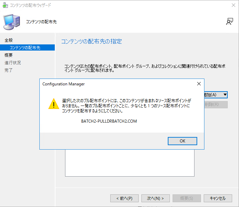Click the yellow warning icon in the dialog
This screenshot has width=239, height=207.
(x=53, y=103)
